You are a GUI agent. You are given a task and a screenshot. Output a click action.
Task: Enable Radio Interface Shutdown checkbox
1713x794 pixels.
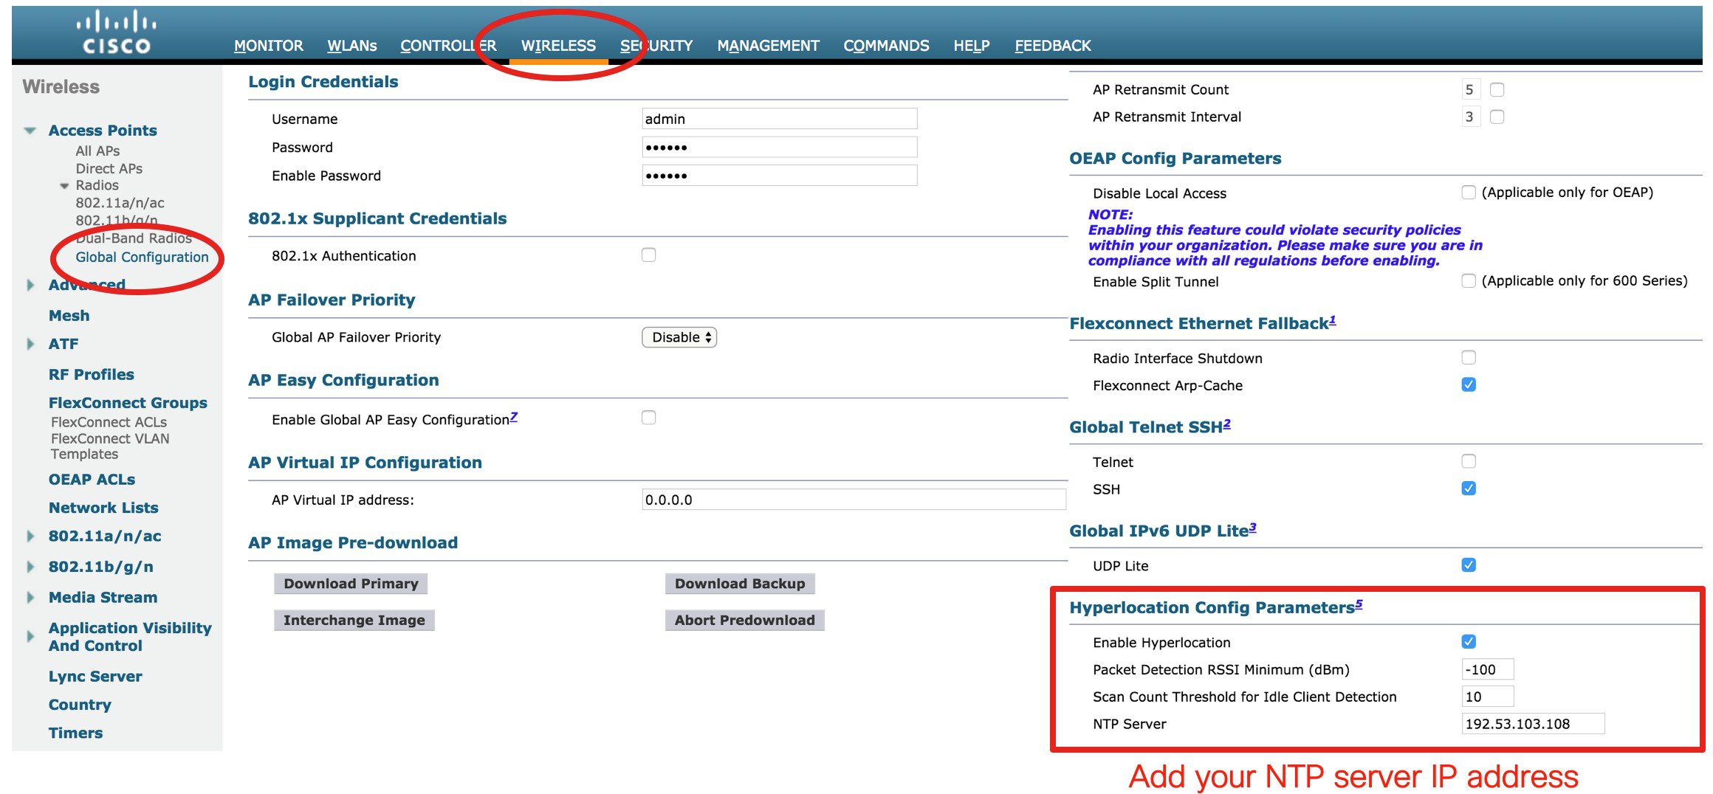[1469, 357]
